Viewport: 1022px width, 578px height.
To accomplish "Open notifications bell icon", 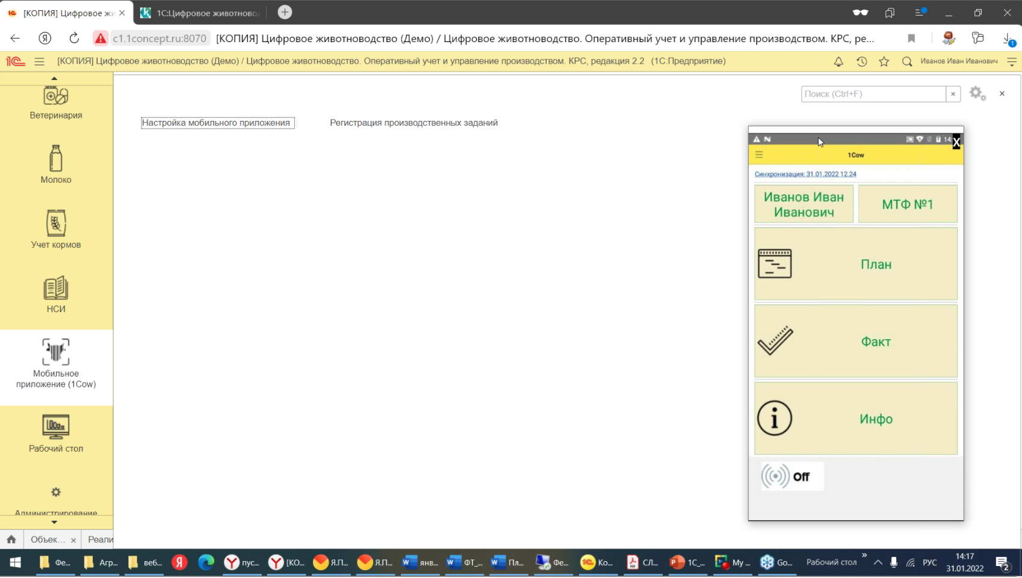I will [x=838, y=61].
